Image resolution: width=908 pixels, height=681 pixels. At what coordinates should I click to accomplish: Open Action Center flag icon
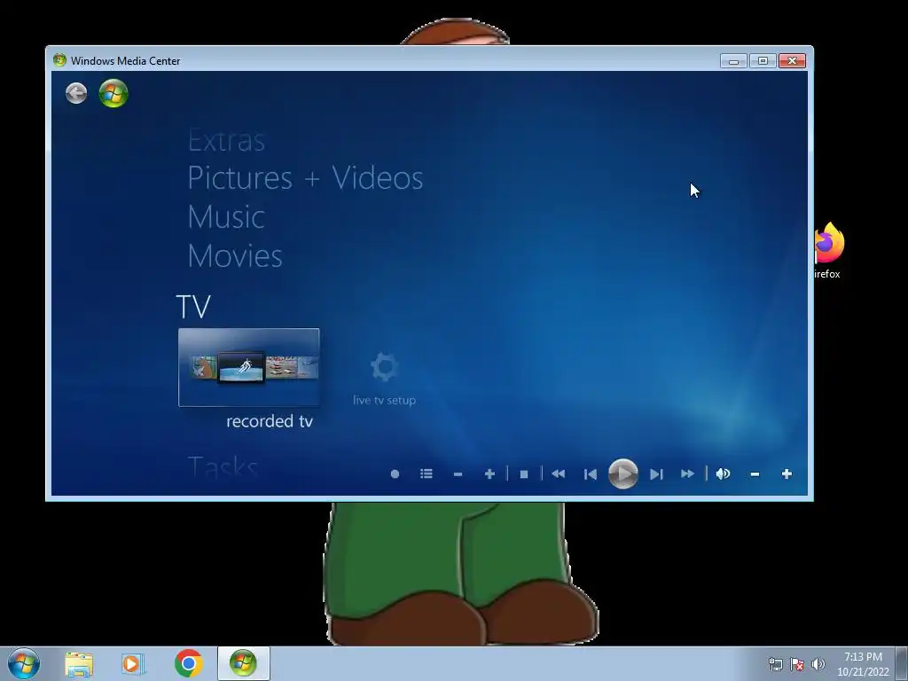pos(797,664)
